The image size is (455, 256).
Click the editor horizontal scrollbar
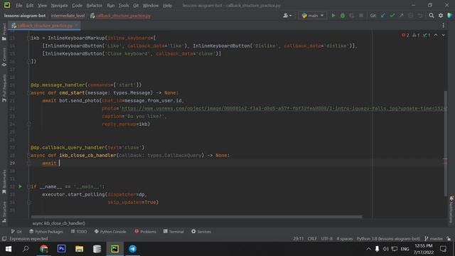(196, 216)
